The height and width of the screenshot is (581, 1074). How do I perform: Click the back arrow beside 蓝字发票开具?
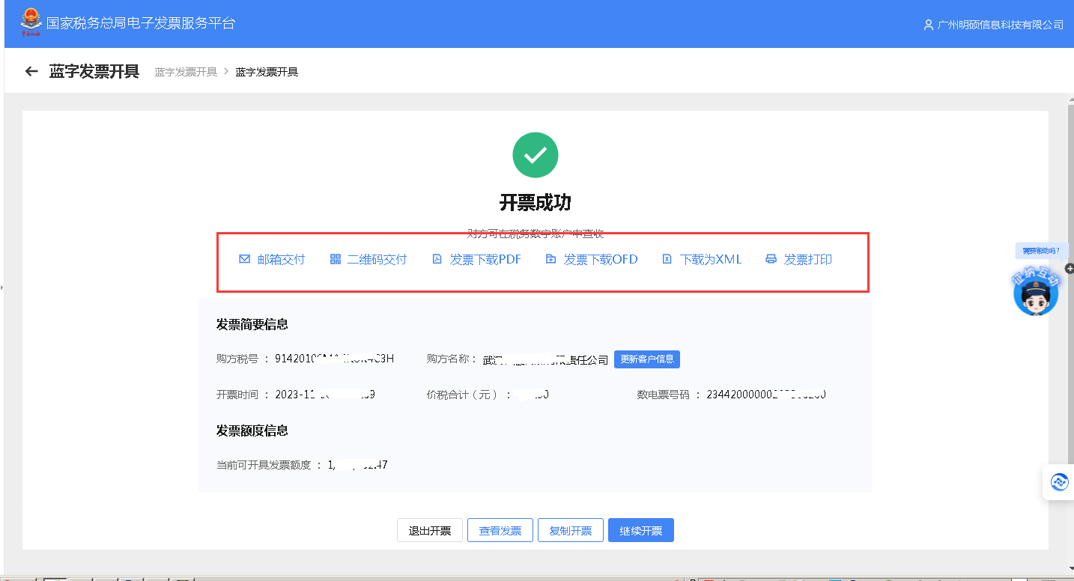coord(31,72)
